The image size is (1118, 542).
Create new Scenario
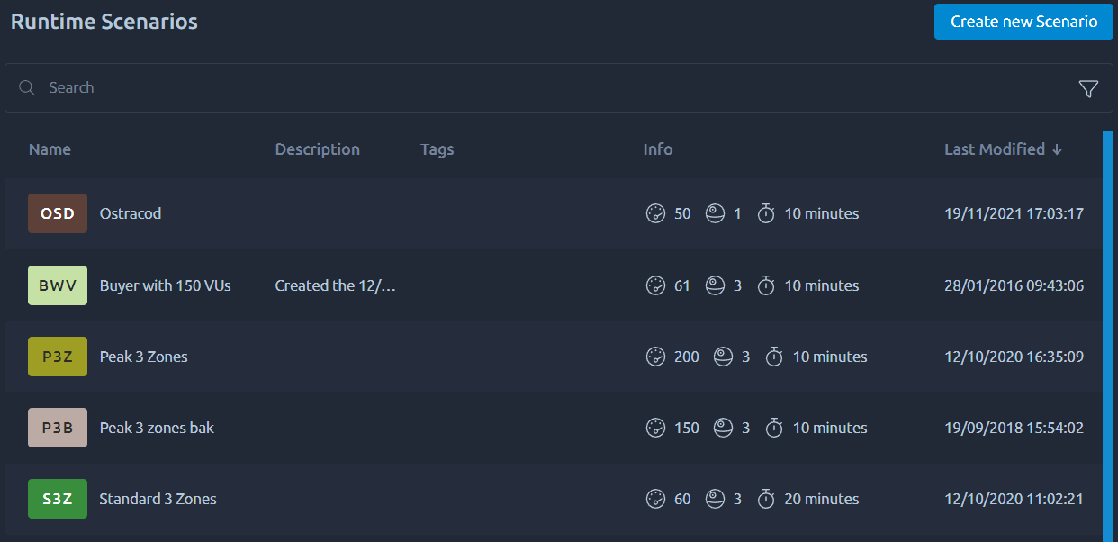click(1024, 22)
